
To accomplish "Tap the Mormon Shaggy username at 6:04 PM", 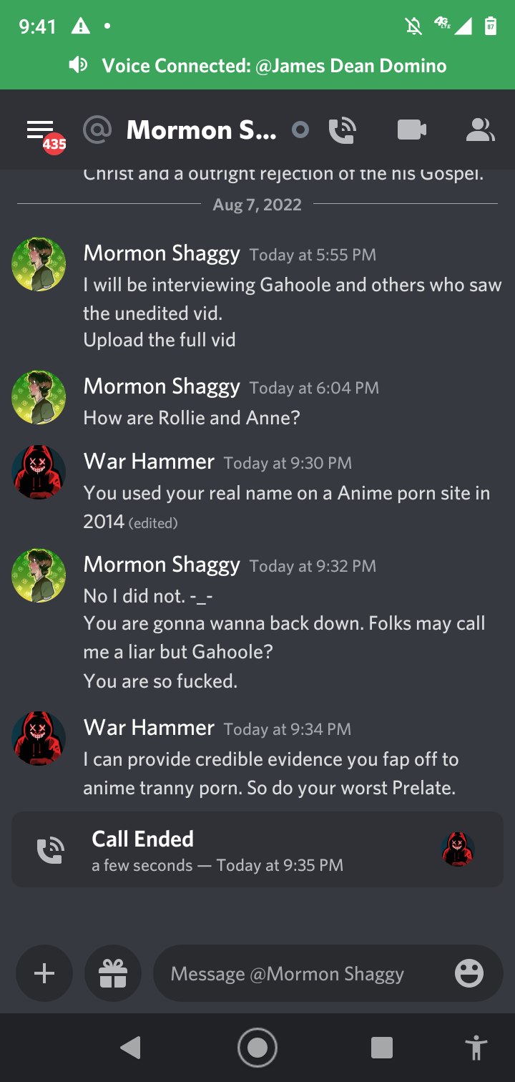I will [x=162, y=386].
